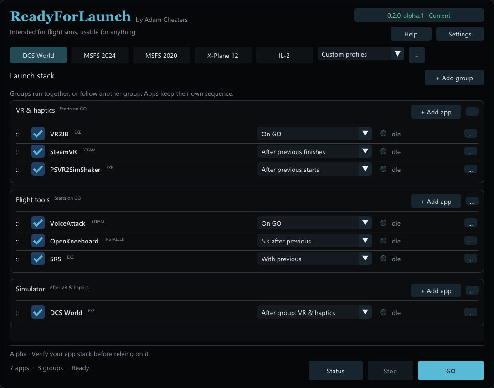Toggle the OpenKneeboard checkbox
This screenshot has width=494, height=388.
click(x=38, y=240)
